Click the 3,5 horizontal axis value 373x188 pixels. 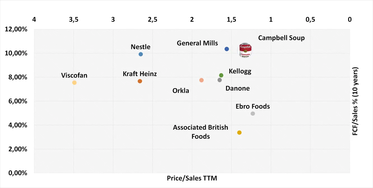(74, 19)
